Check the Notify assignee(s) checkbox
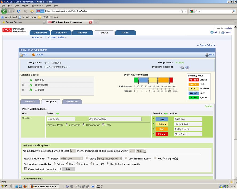Image resolution: width=237 pixels, height=189 pixels. (155, 158)
